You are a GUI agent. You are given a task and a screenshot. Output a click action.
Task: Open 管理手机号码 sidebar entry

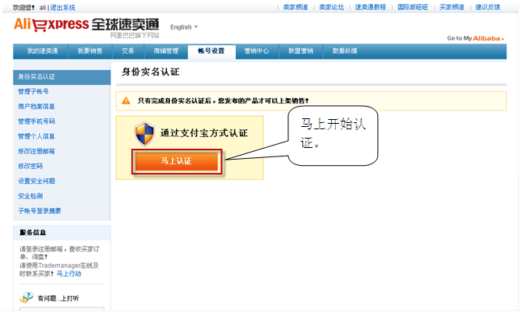point(37,121)
